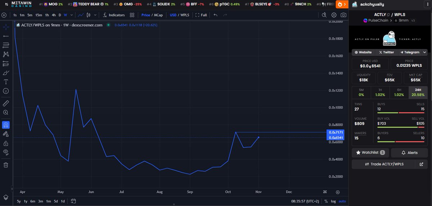The image size is (432, 206).
Task: Toggle percent scale mode
Action: 326,201
